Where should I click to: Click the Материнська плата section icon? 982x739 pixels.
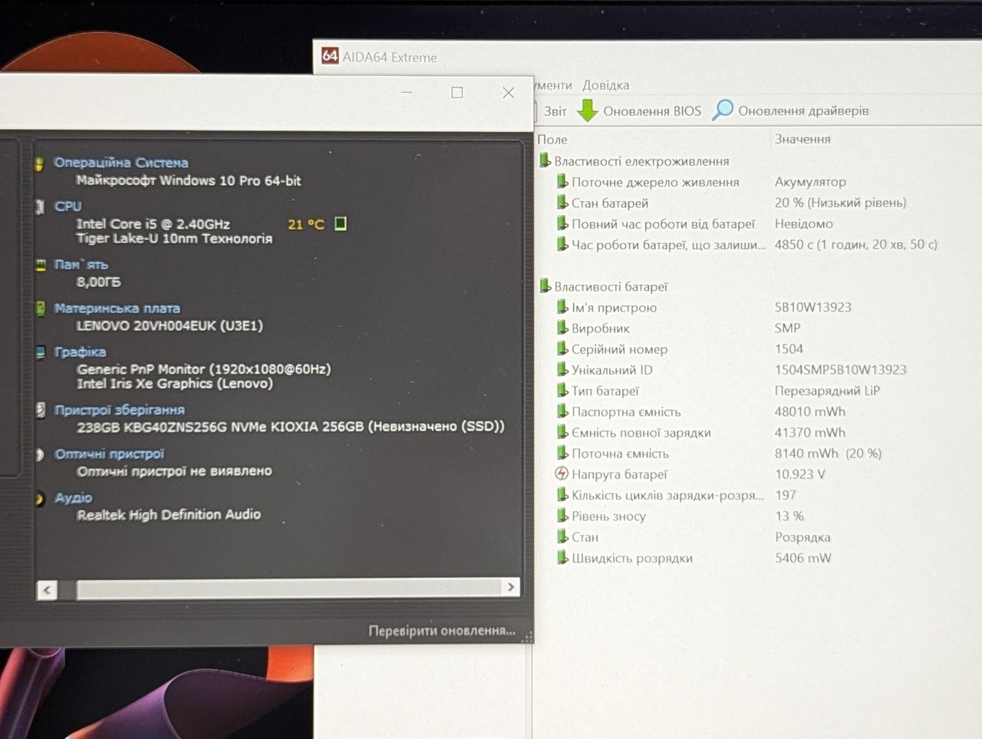pyautogui.click(x=41, y=308)
